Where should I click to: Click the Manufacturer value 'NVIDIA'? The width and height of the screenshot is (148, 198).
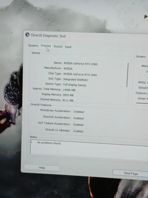click(x=68, y=69)
